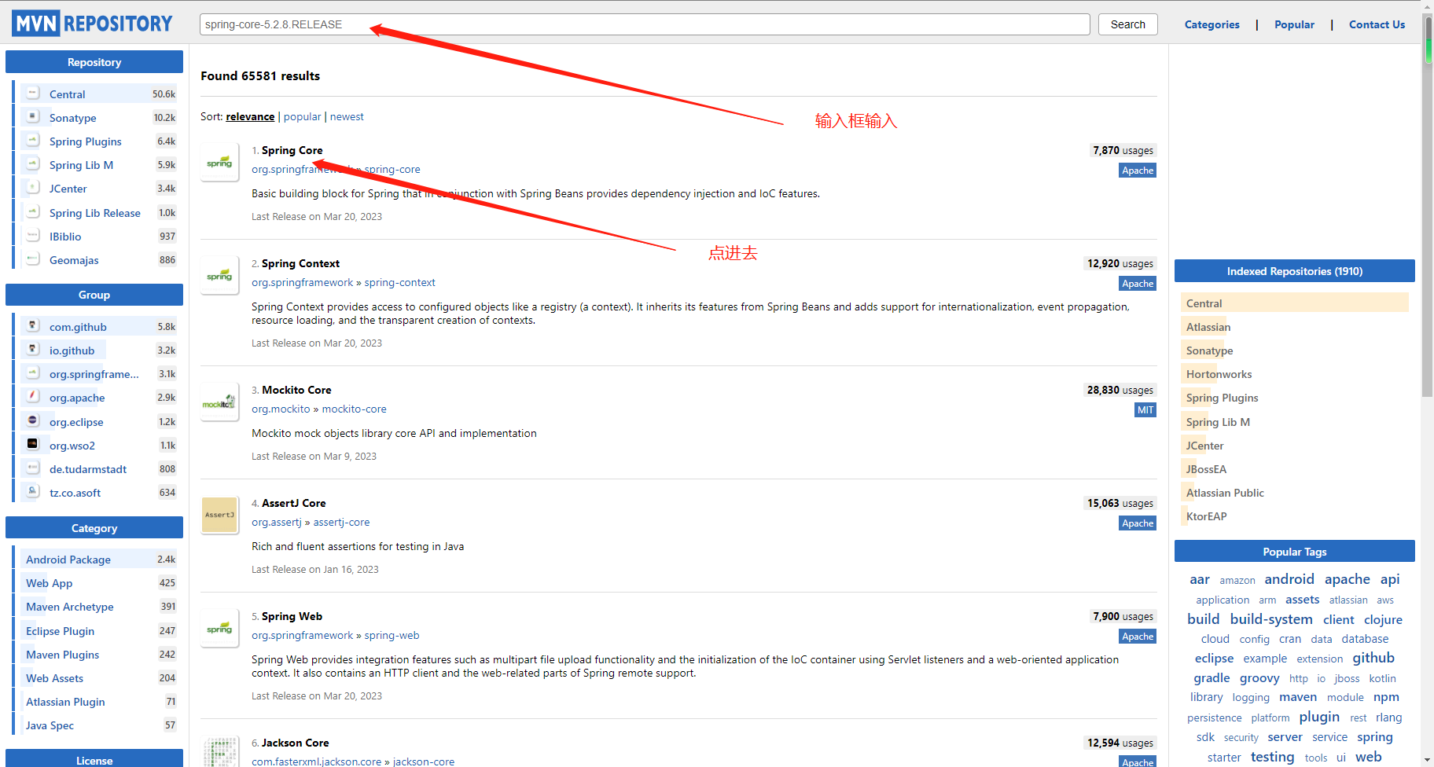Open the Contact Us menu item
The image size is (1434, 767).
coord(1377,24)
